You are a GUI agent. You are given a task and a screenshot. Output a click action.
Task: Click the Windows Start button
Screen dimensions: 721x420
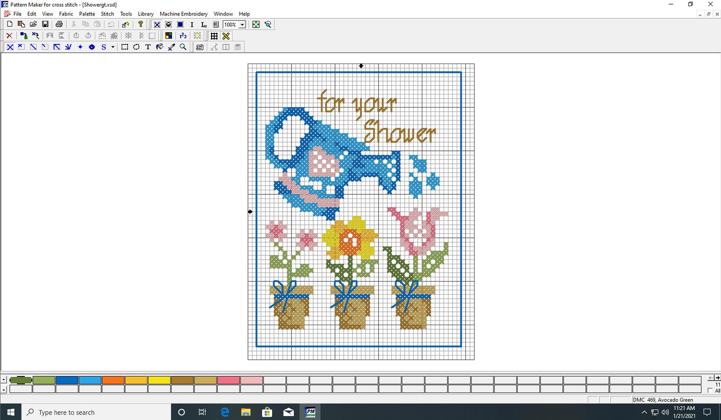(x=10, y=412)
